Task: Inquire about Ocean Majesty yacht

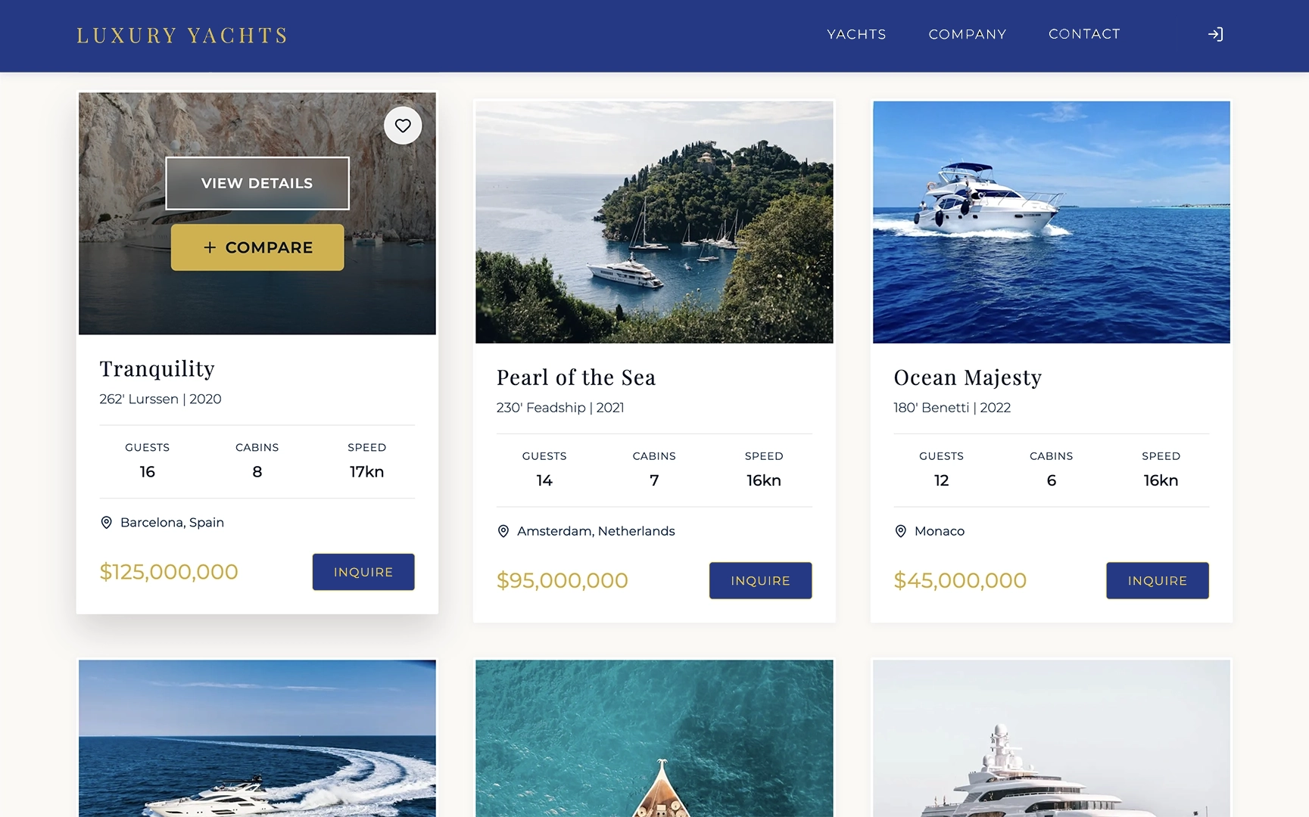Action: pos(1157,580)
